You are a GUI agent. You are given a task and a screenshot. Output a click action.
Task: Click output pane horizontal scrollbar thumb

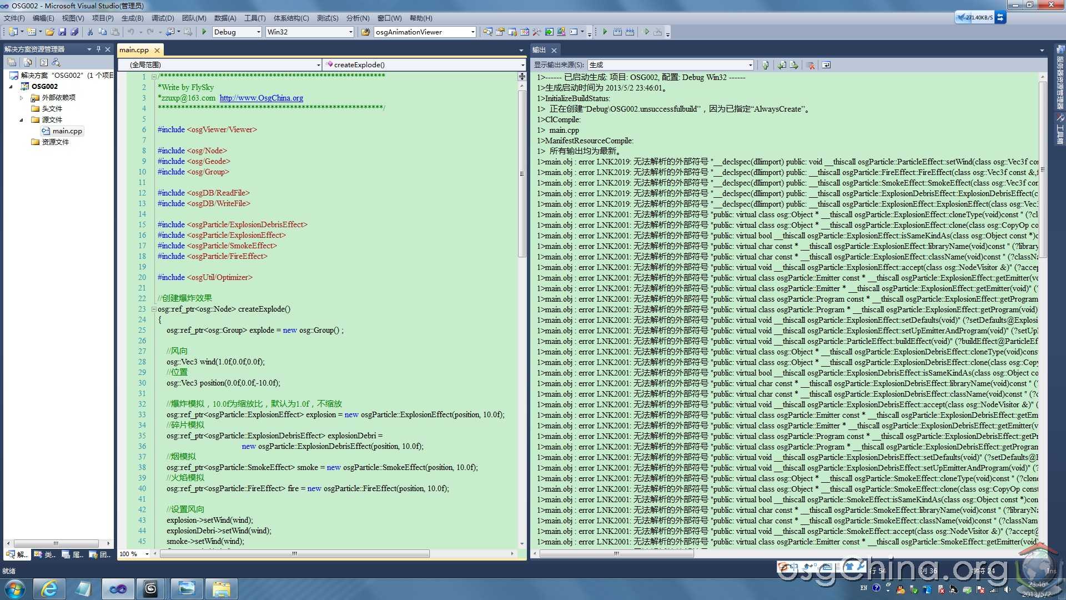[x=617, y=553]
